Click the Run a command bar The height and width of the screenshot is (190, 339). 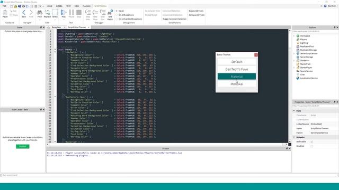169,175
